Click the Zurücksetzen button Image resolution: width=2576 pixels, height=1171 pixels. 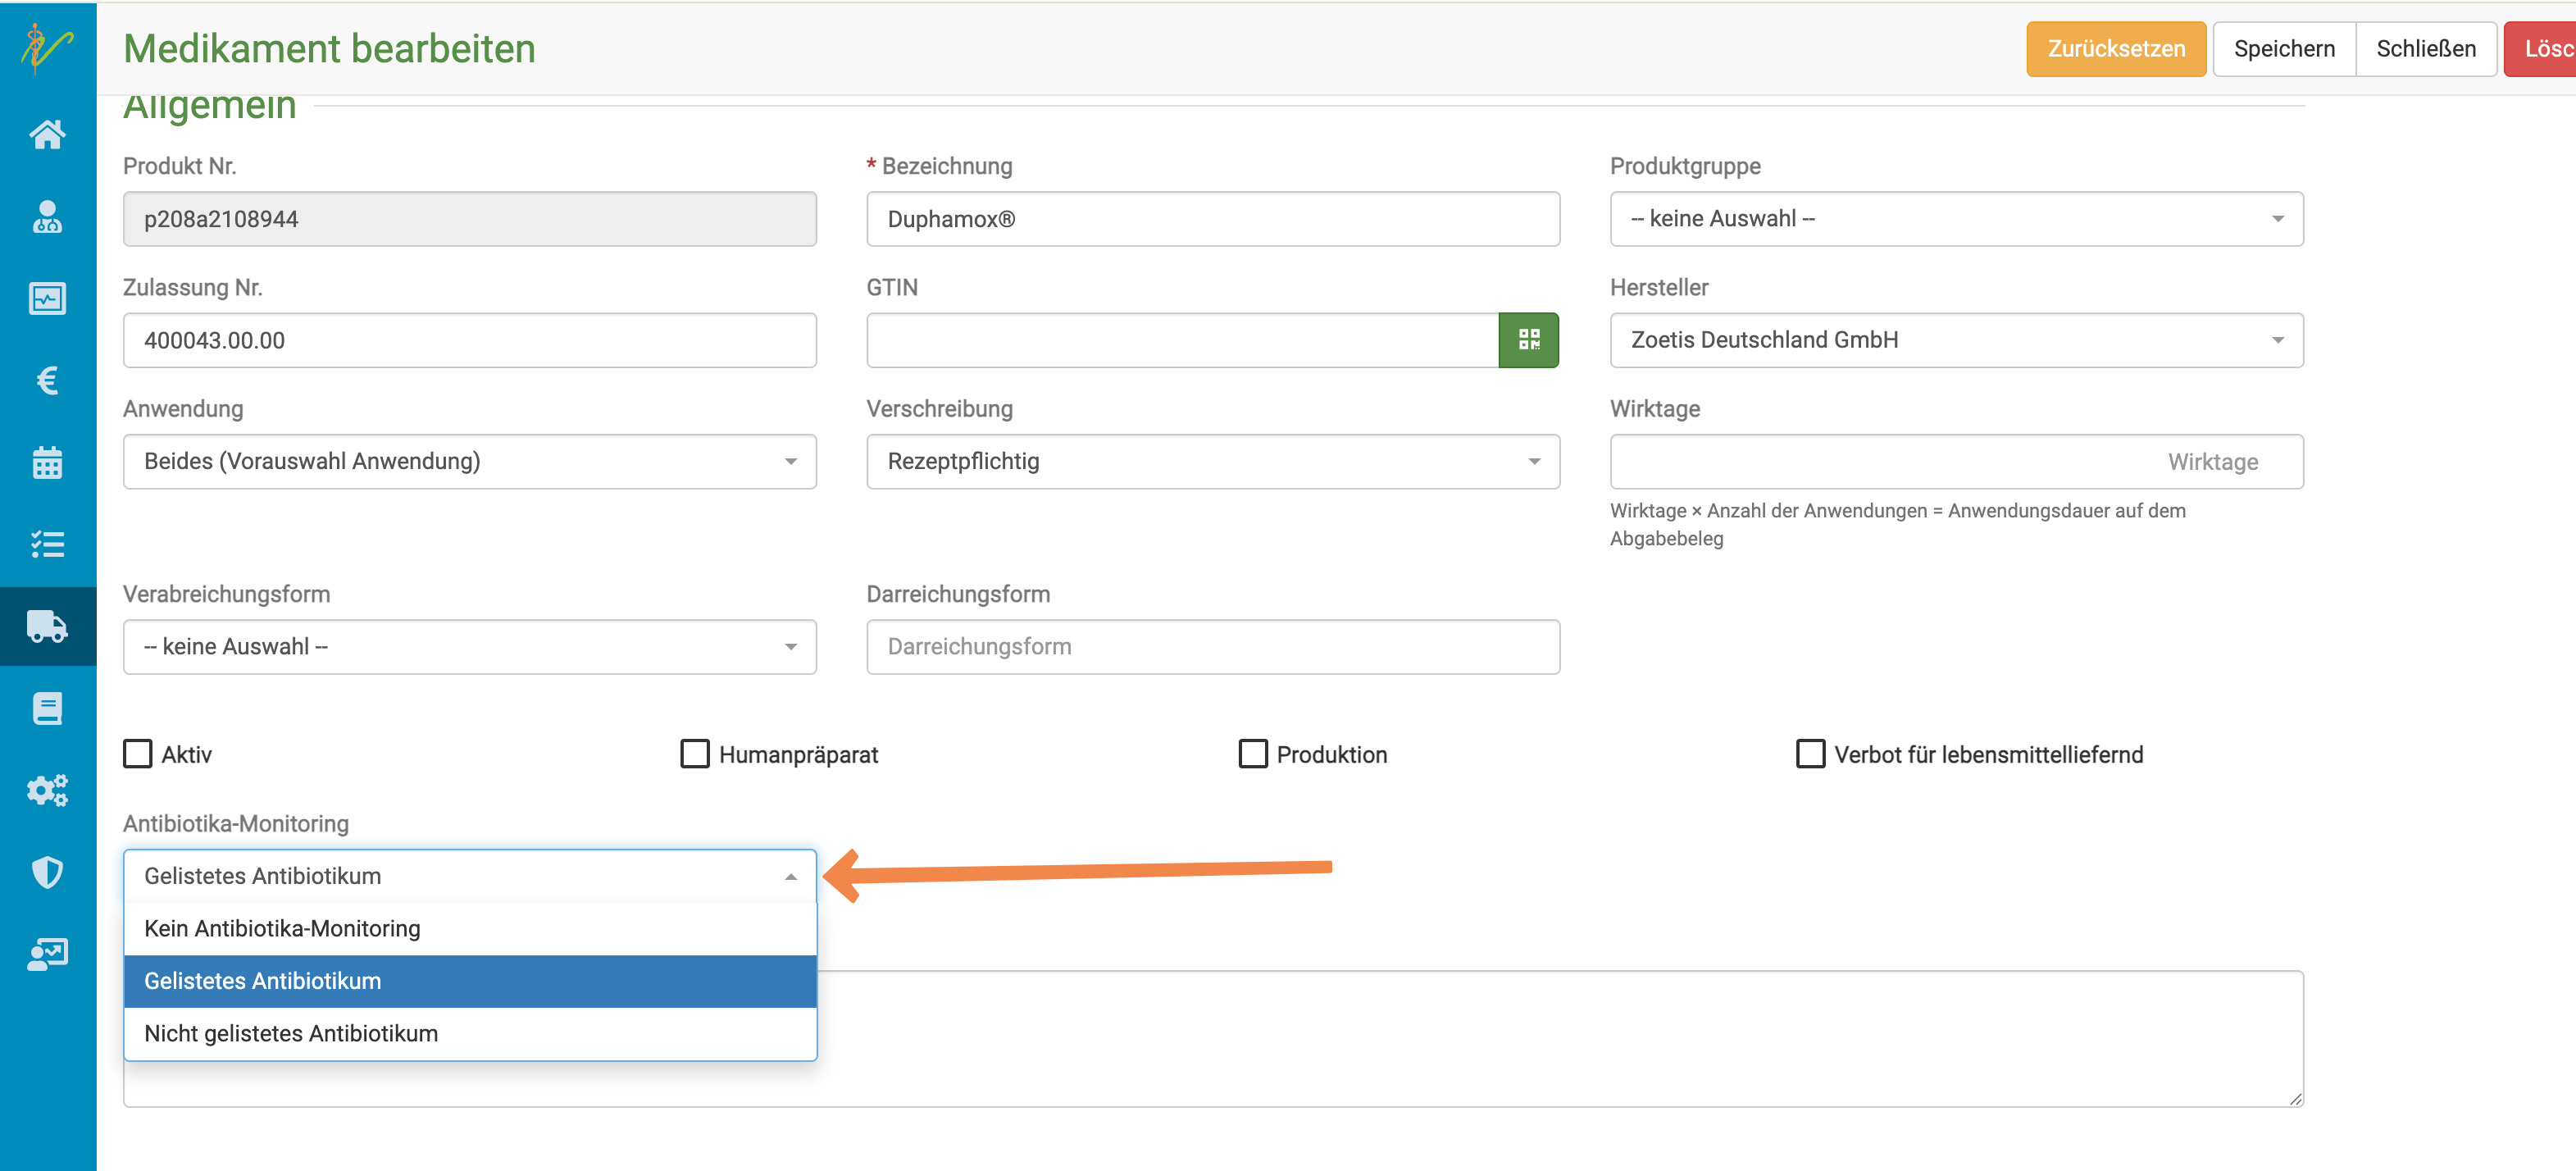(x=2116, y=49)
